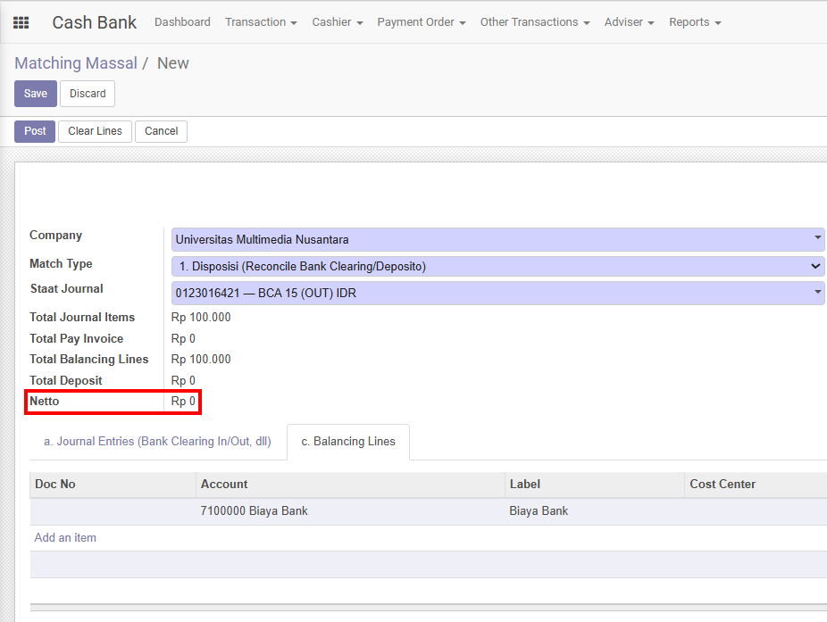Expand the Cashier menu
Image resolution: width=827 pixels, height=622 pixels.
point(337,22)
